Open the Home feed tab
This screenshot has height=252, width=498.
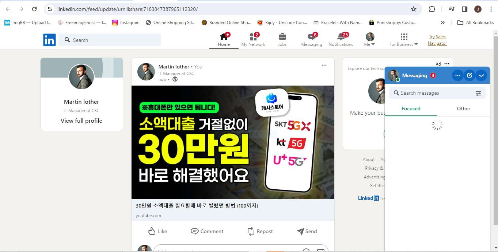click(x=224, y=40)
